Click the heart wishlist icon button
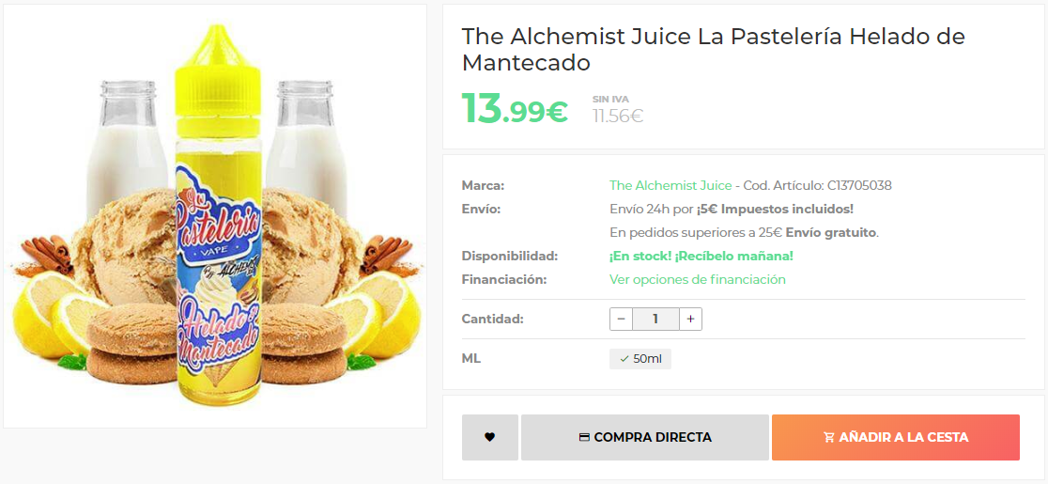 click(x=490, y=437)
